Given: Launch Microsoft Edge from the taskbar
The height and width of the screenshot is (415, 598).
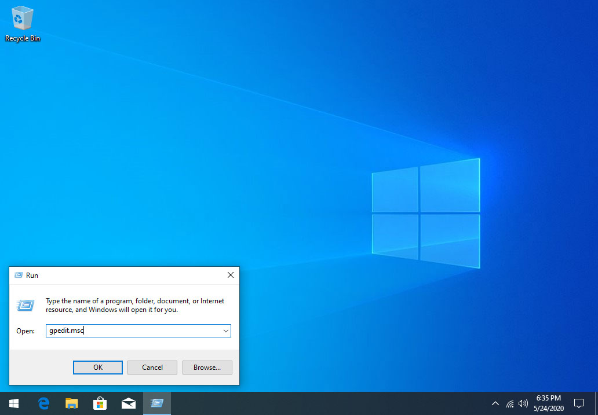Looking at the screenshot, I should [x=43, y=403].
